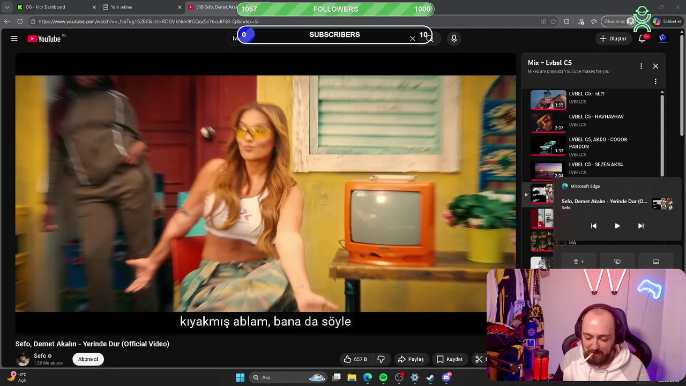Open browser extensions puzzle icon

pyautogui.click(x=566, y=21)
